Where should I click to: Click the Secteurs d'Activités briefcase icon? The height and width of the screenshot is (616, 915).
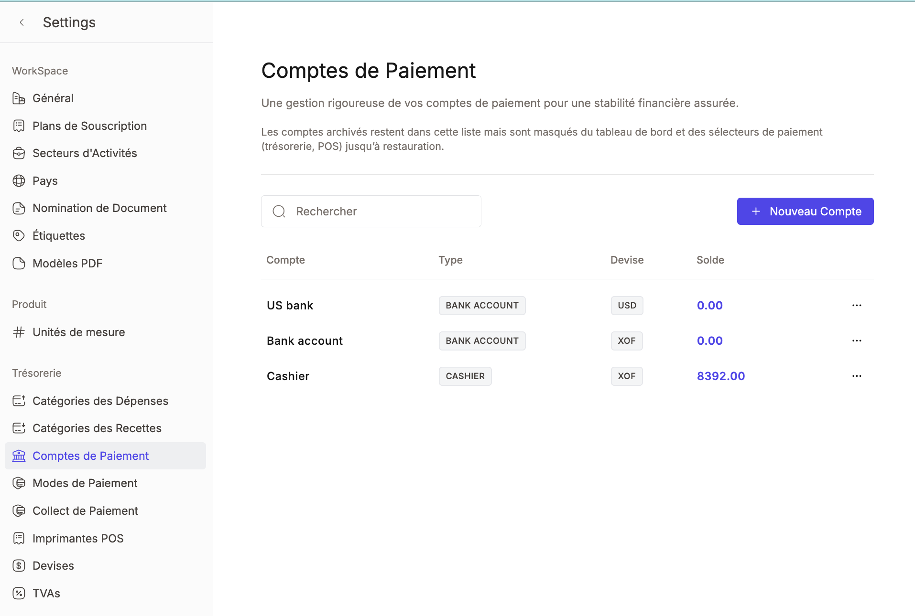(x=19, y=153)
